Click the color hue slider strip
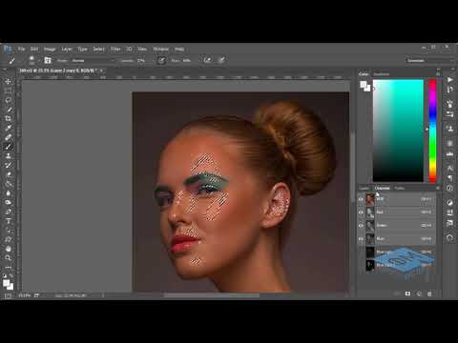The image size is (458, 343). click(x=432, y=131)
